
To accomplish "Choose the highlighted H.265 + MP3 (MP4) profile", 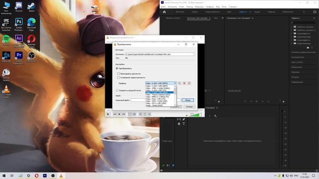I will (160, 92).
